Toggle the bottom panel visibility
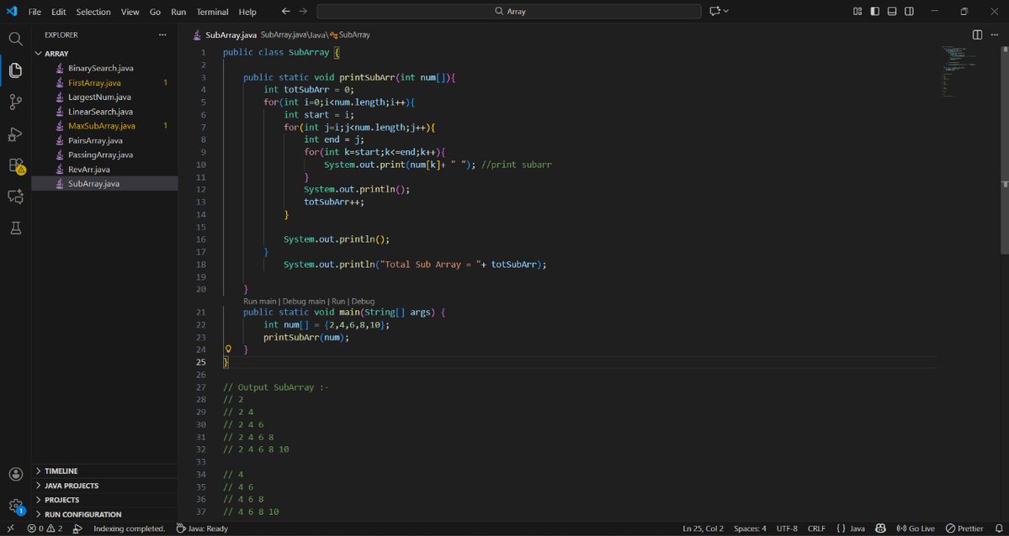 [x=890, y=11]
